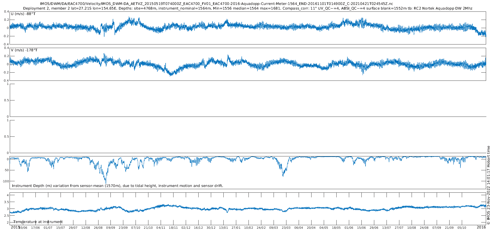Click the '17/06' date tick label
491x232 pixels.
click(x=35, y=228)
